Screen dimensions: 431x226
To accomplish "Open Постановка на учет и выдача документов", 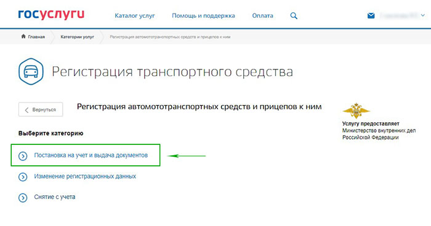I will (91, 155).
